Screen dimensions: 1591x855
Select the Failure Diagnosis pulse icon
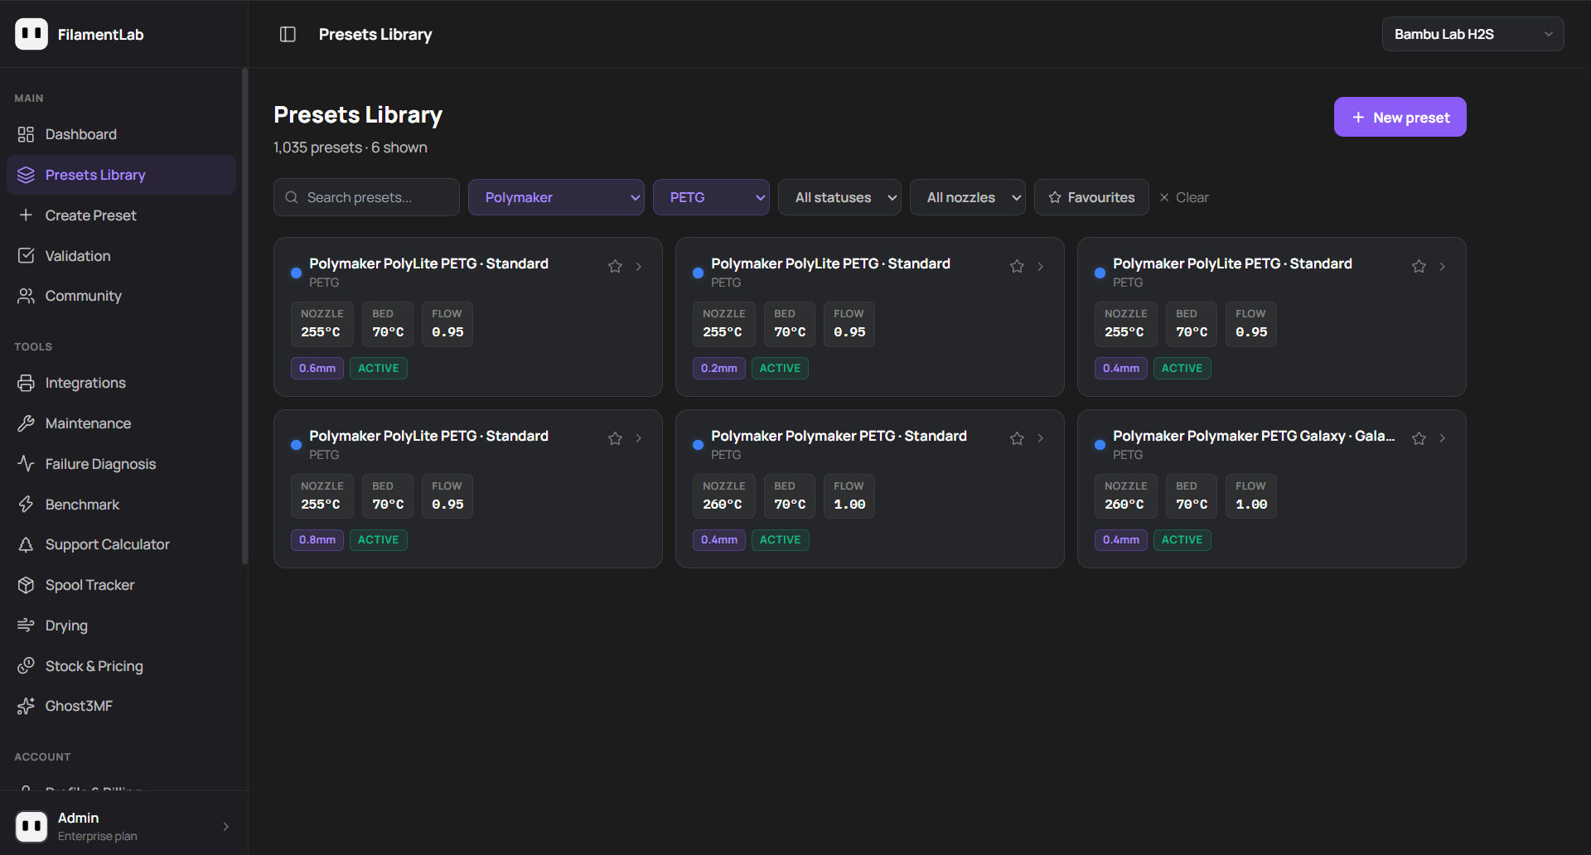26,464
